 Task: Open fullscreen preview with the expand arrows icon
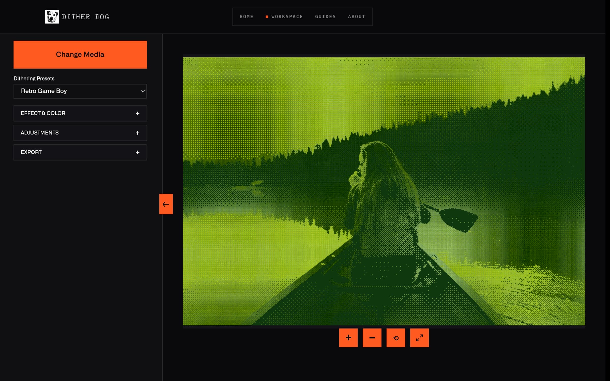[419, 338]
